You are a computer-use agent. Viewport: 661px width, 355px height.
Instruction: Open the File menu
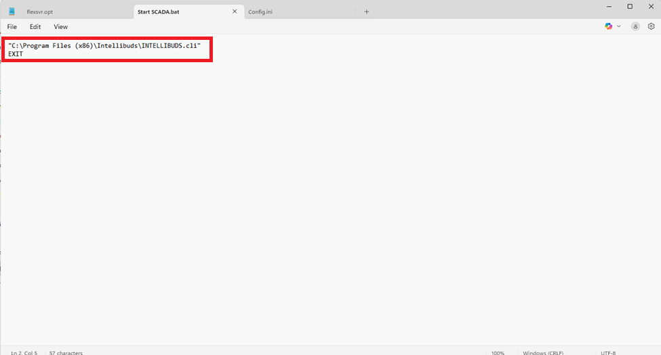(x=12, y=26)
